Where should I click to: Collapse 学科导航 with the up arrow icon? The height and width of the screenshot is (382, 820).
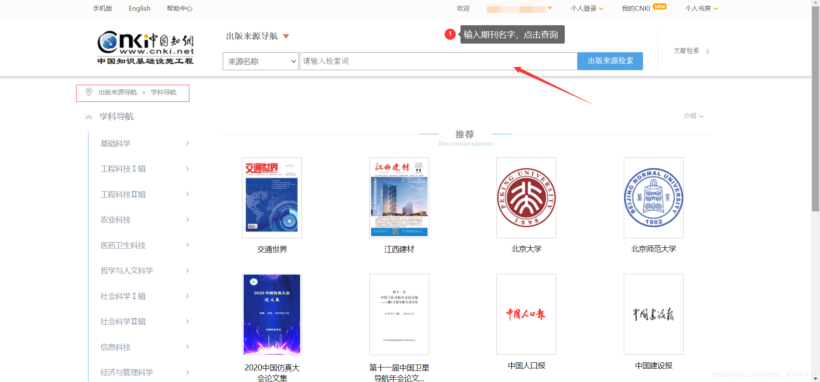tap(88, 116)
